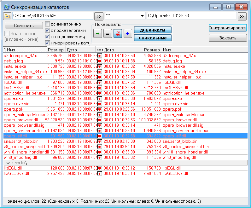Uncheck the игнорировать дату checkbox

[47, 43]
